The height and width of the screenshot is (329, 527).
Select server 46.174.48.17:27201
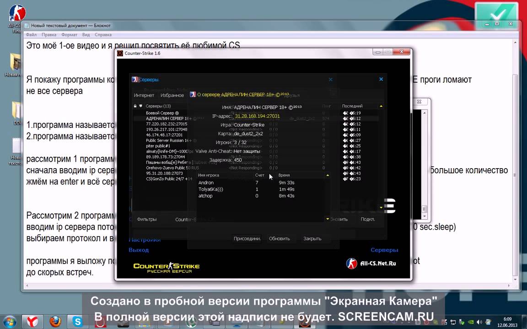164,135
